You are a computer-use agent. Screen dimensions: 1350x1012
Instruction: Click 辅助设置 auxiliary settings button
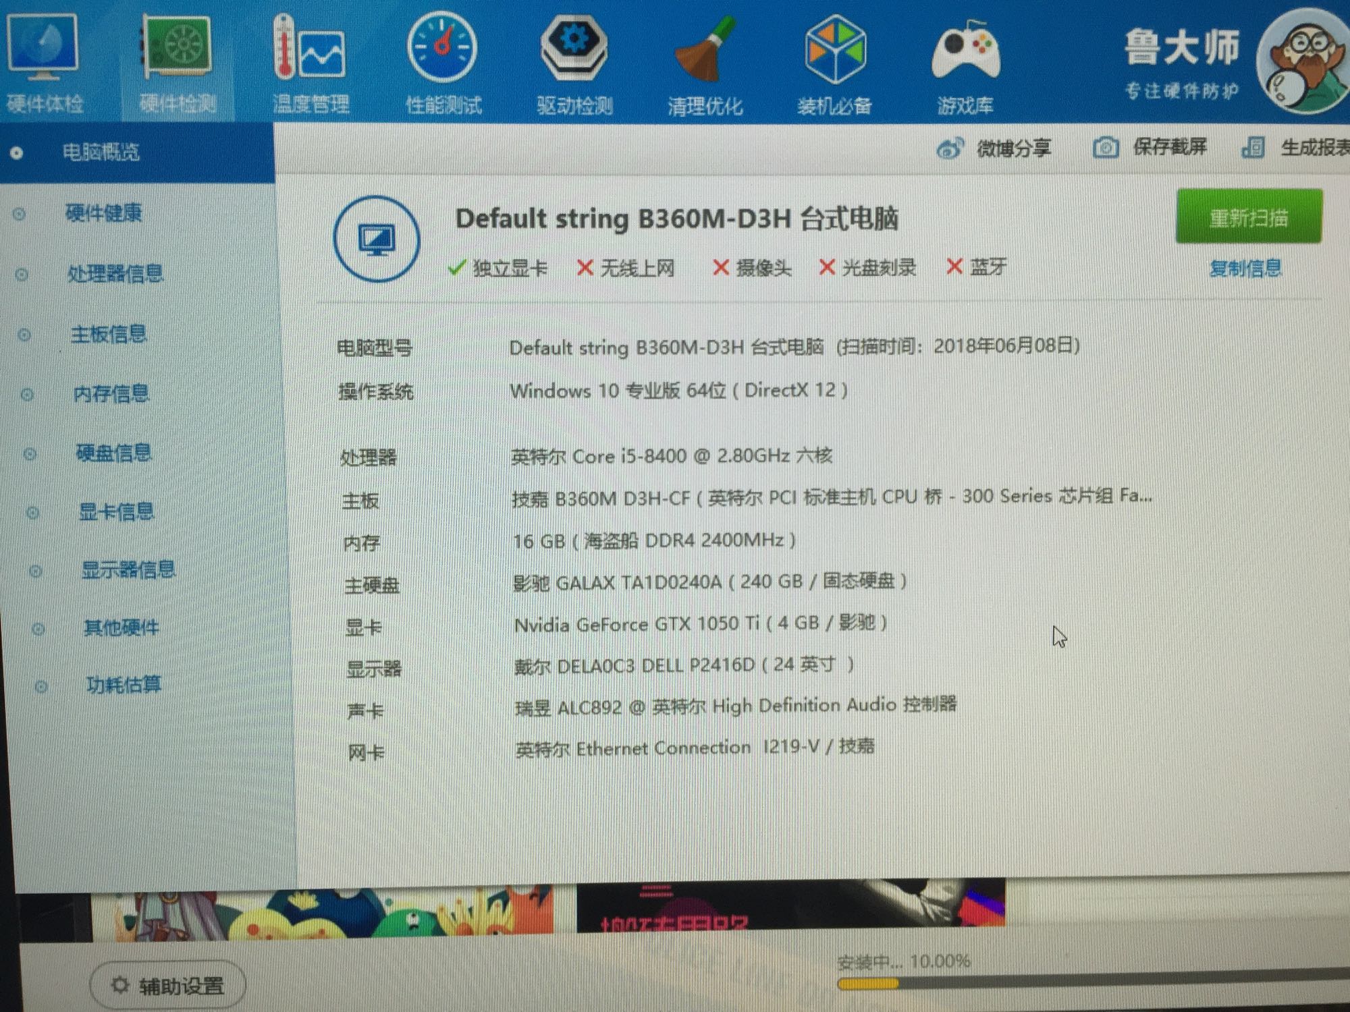tap(167, 986)
